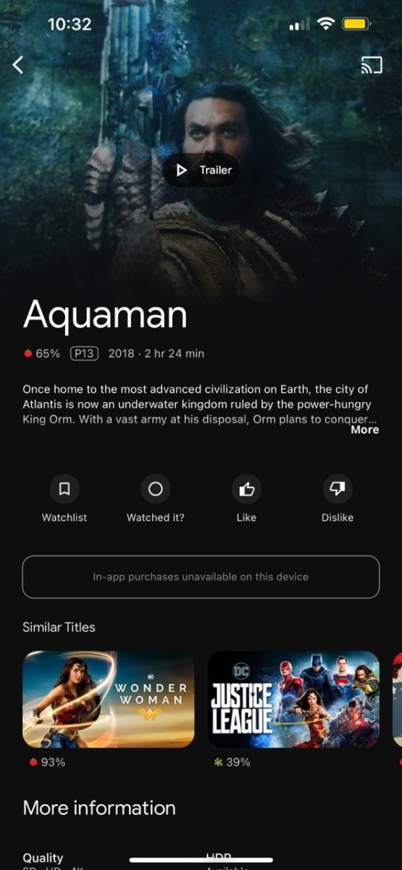Screen dimensions: 402x870
Task: Expand description with More
Action: point(365,429)
